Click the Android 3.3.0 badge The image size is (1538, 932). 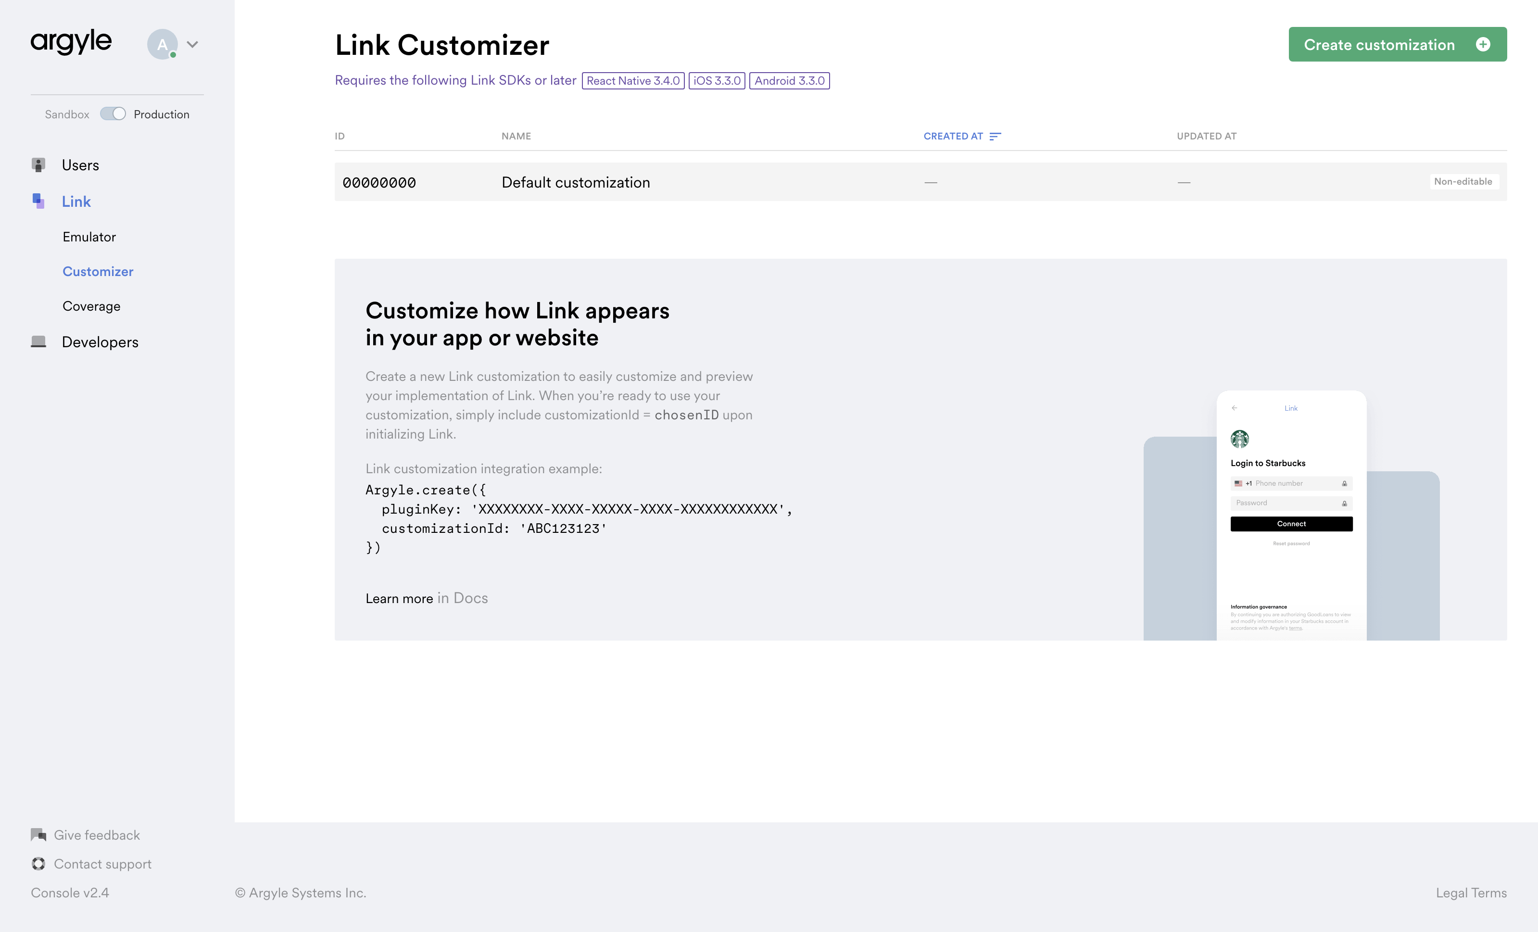click(x=789, y=80)
